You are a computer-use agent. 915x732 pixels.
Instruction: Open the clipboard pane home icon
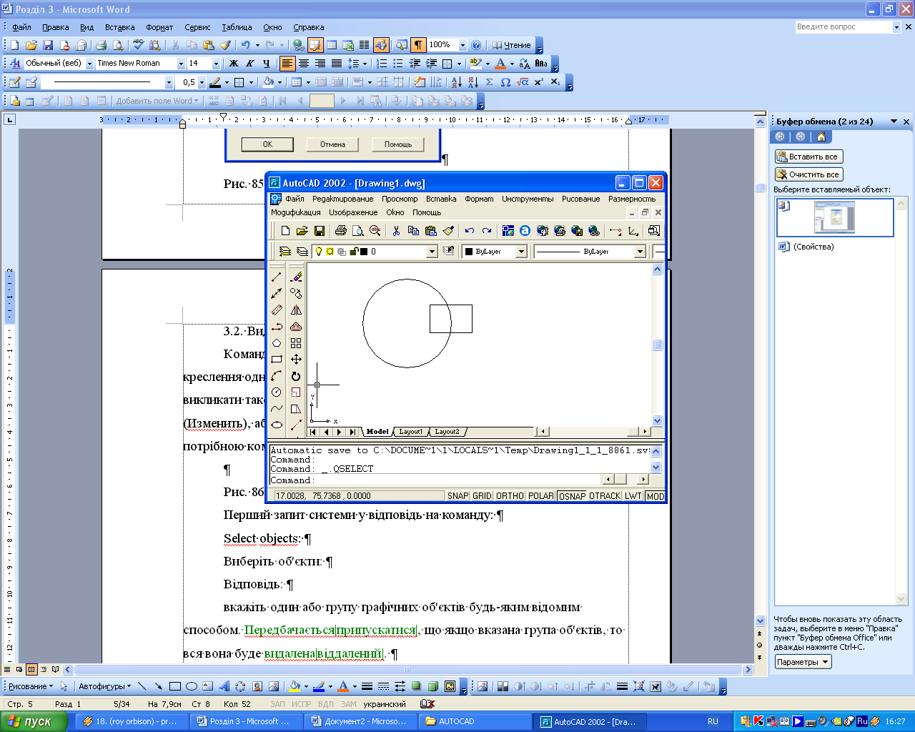coord(821,137)
